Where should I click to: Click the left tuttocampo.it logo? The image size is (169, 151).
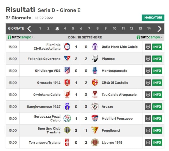[x=21, y=37]
